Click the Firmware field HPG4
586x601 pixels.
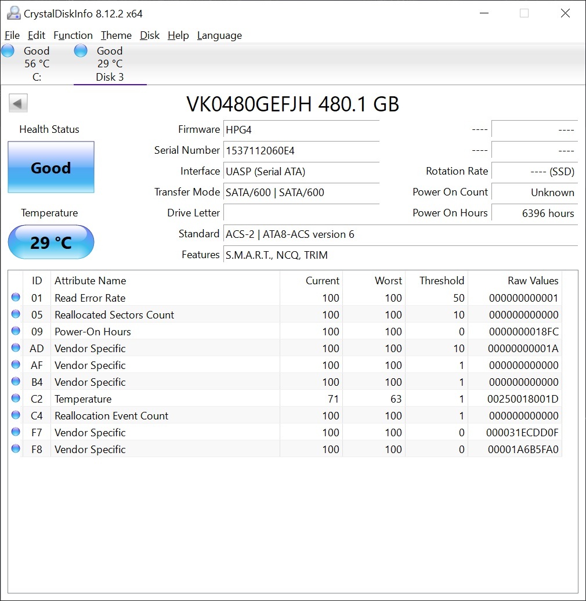[x=301, y=129]
